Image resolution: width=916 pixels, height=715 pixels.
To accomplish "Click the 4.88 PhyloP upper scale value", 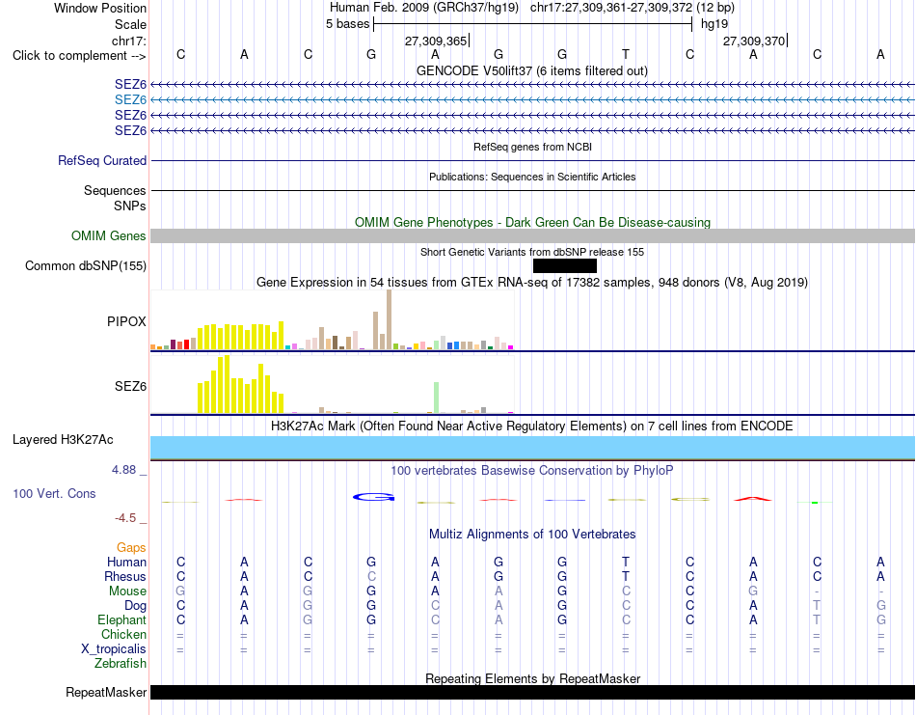I will [123, 470].
